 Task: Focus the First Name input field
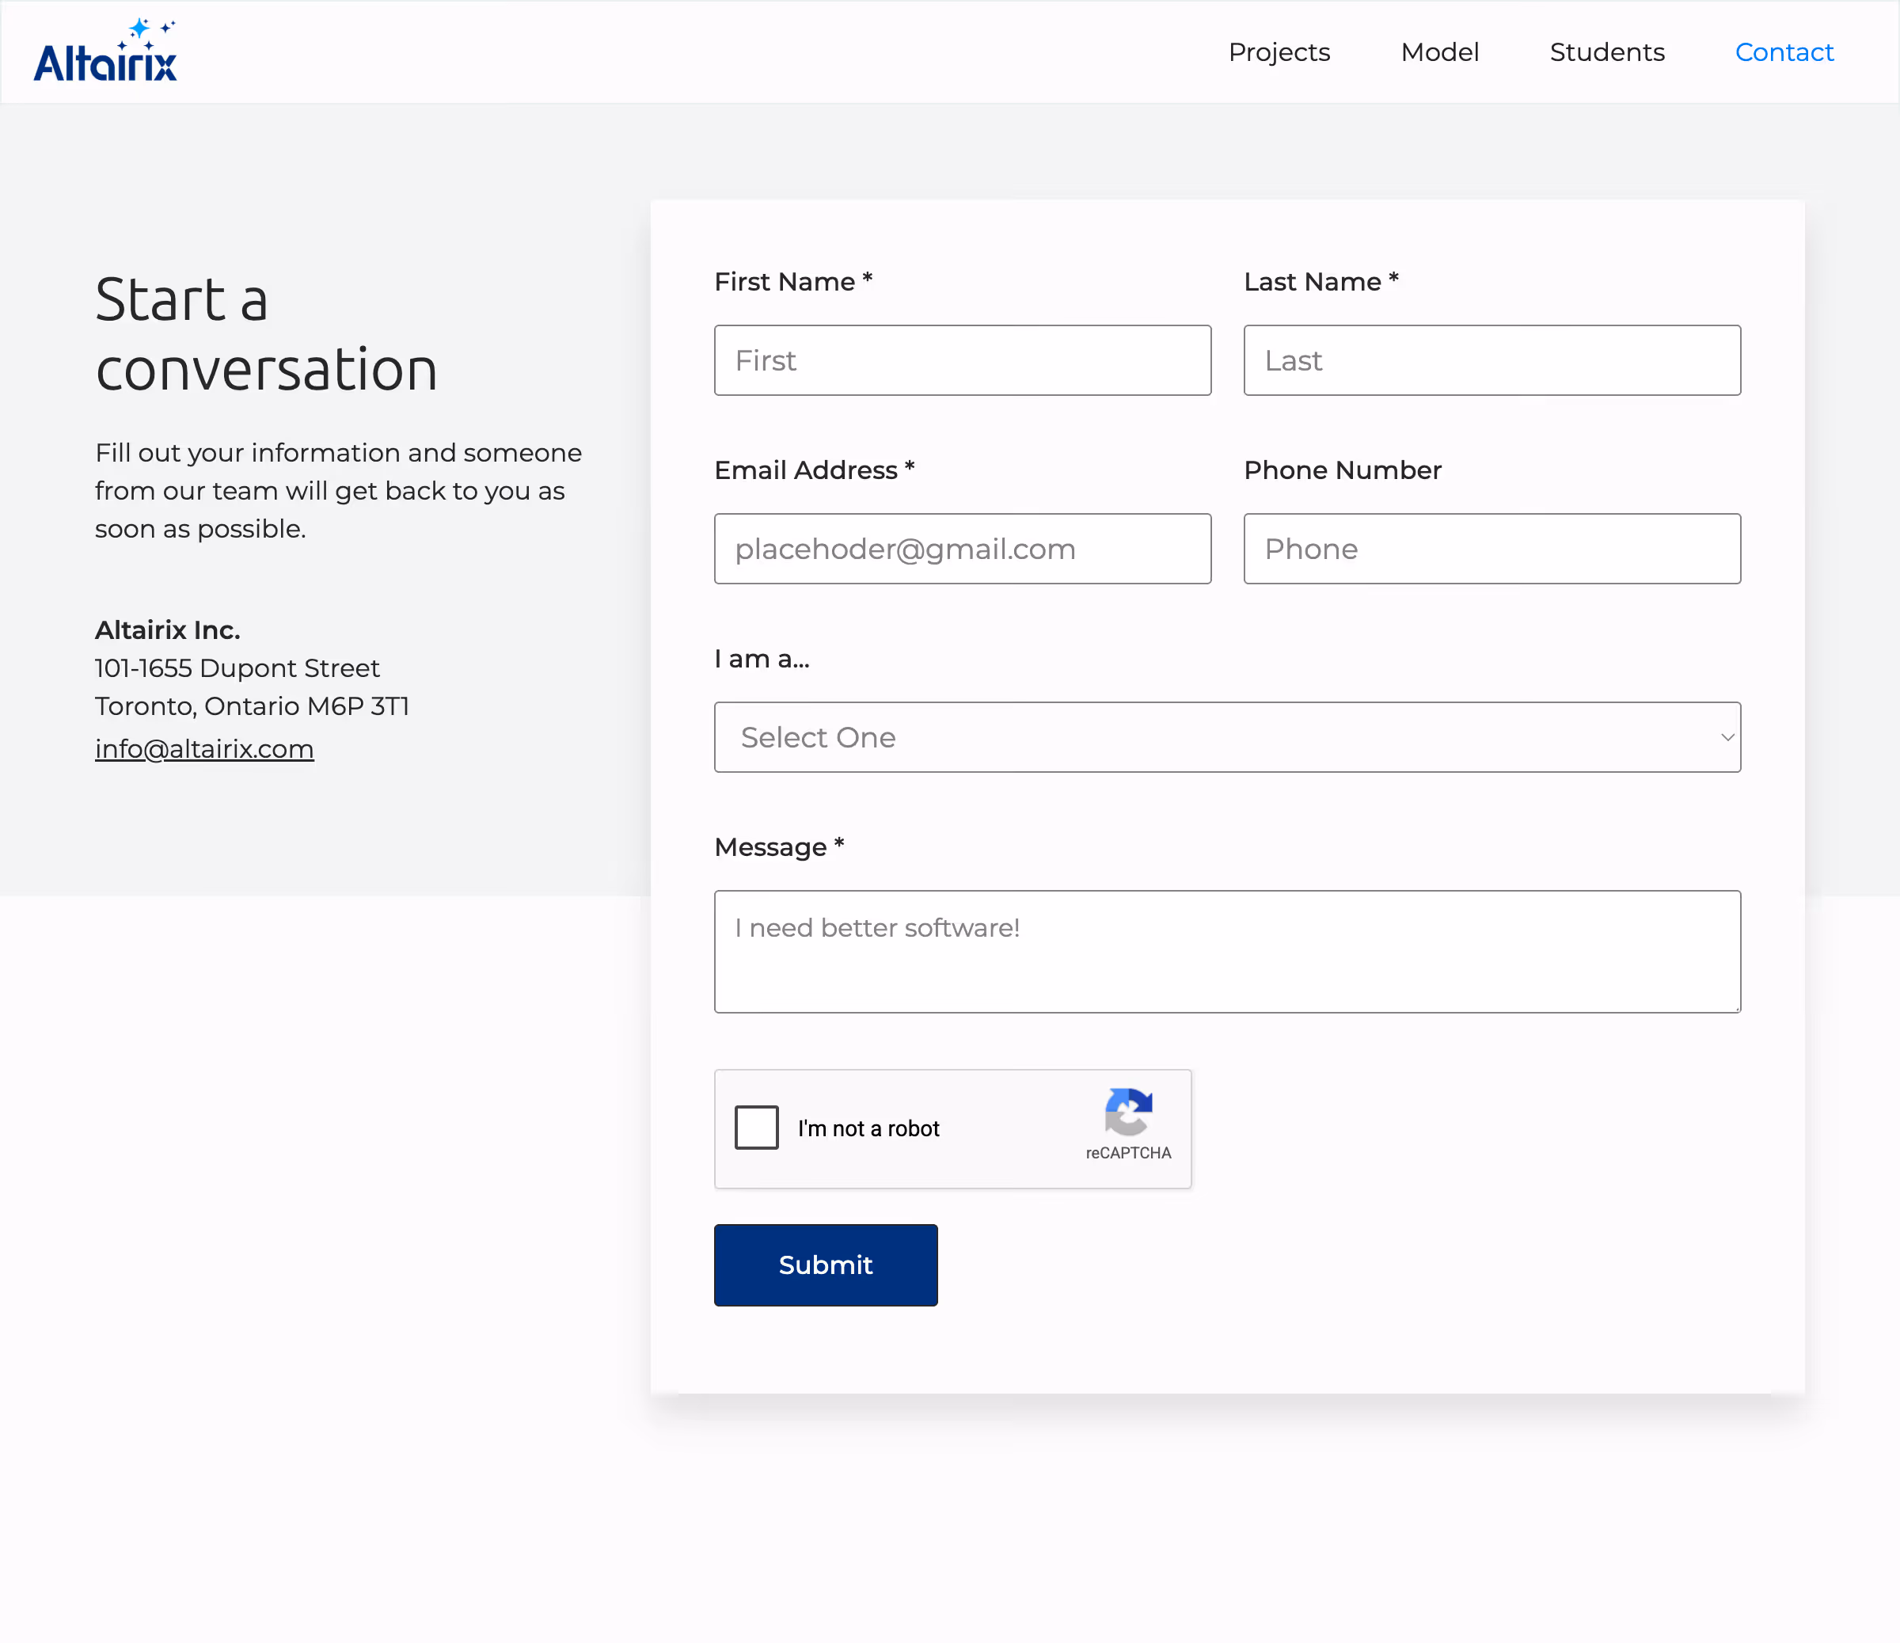coord(962,360)
